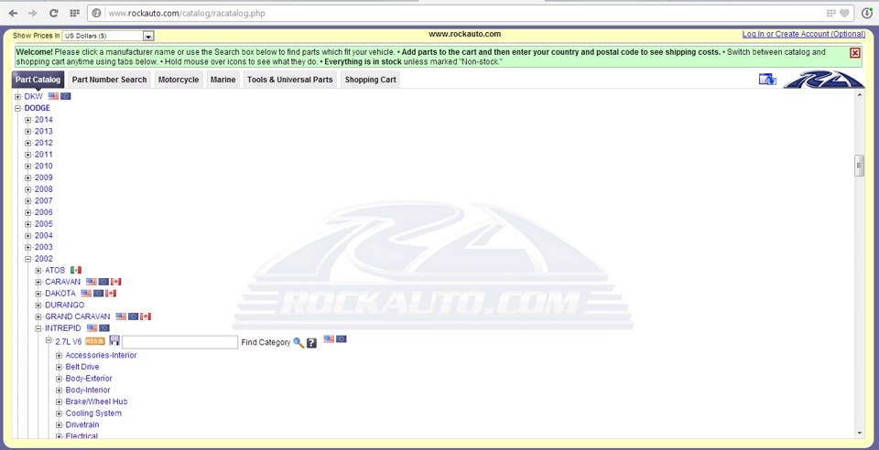This screenshot has height=450, width=879.
Task: Collapse the 2.7L V6 engine node
Action: tap(49, 339)
